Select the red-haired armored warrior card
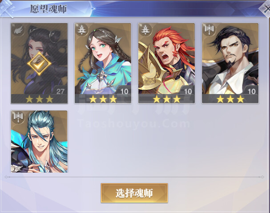270x213 pixels. [x=166, y=63]
